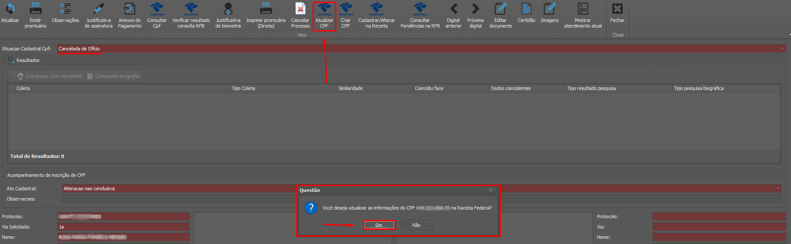This screenshot has height=244, width=791.
Task: Go to Próxima digital
Action: [x=475, y=15]
